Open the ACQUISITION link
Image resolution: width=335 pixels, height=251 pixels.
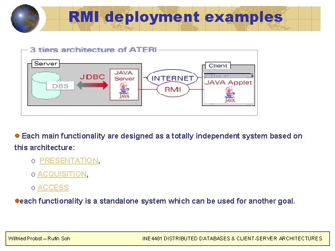click(x=62, y=174)
